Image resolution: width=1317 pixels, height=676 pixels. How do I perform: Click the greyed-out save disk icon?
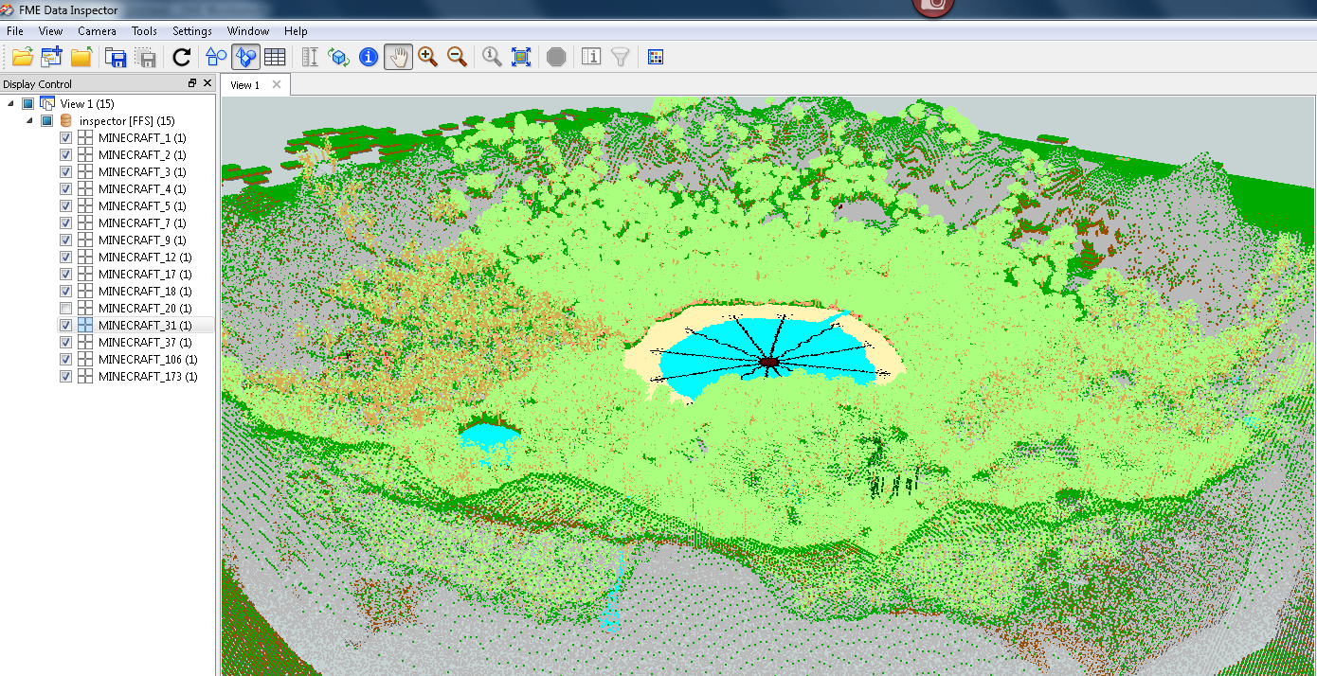[146, 57]
